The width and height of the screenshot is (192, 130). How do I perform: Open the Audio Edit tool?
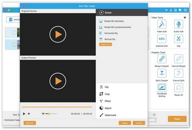(x=179, y=24)
